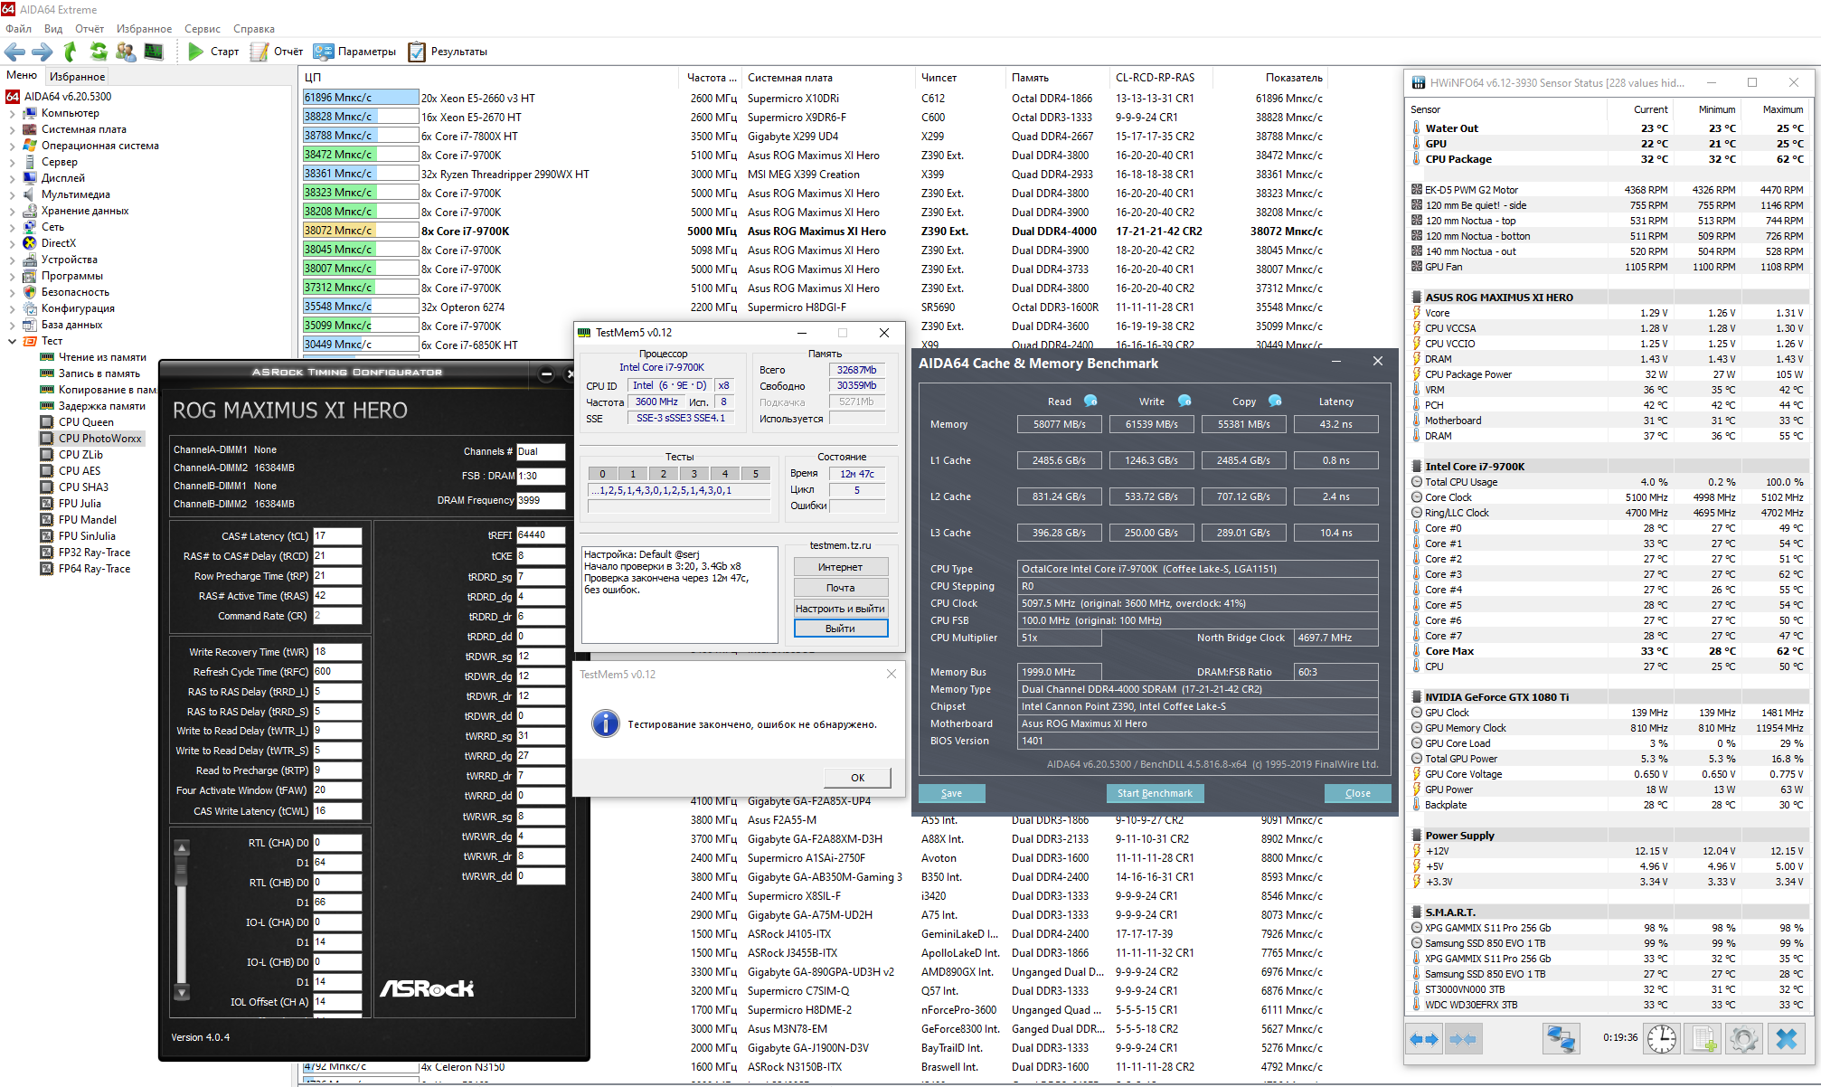Click the expand-columns blue arrows icon

point(1425,1039)
